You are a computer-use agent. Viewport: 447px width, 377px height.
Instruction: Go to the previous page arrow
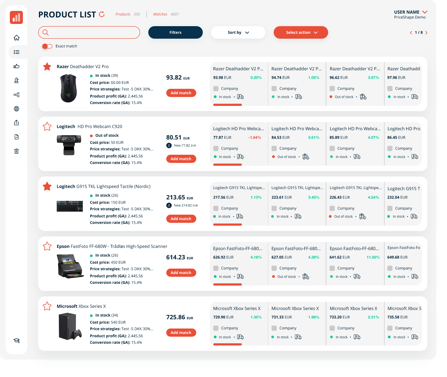click(411, 33)
